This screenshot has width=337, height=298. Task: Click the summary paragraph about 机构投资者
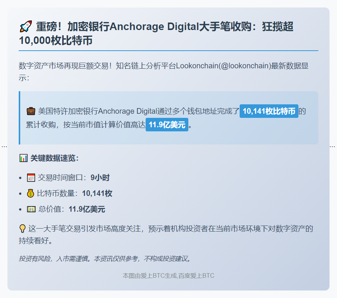tap(168, 234)
